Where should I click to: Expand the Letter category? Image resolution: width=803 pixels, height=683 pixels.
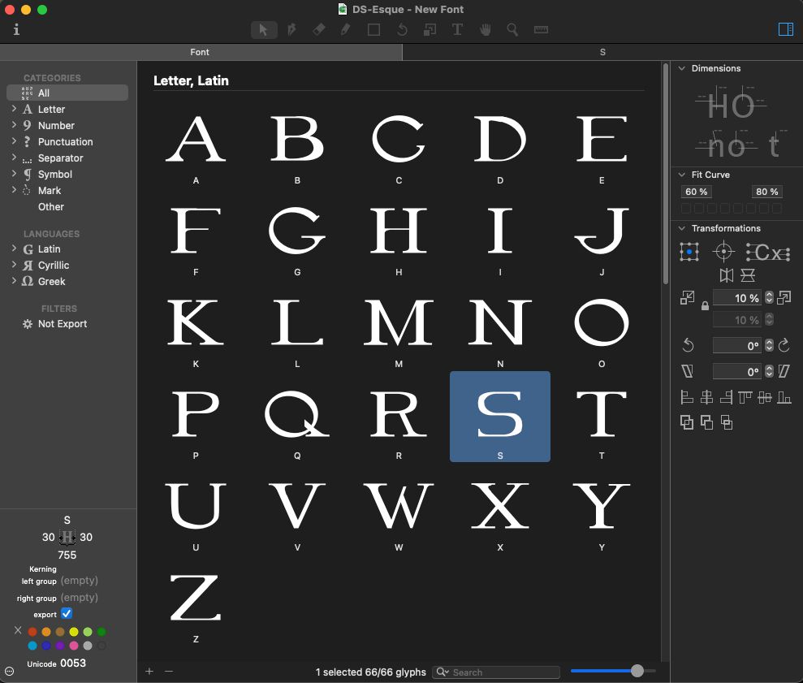(15, 109)
